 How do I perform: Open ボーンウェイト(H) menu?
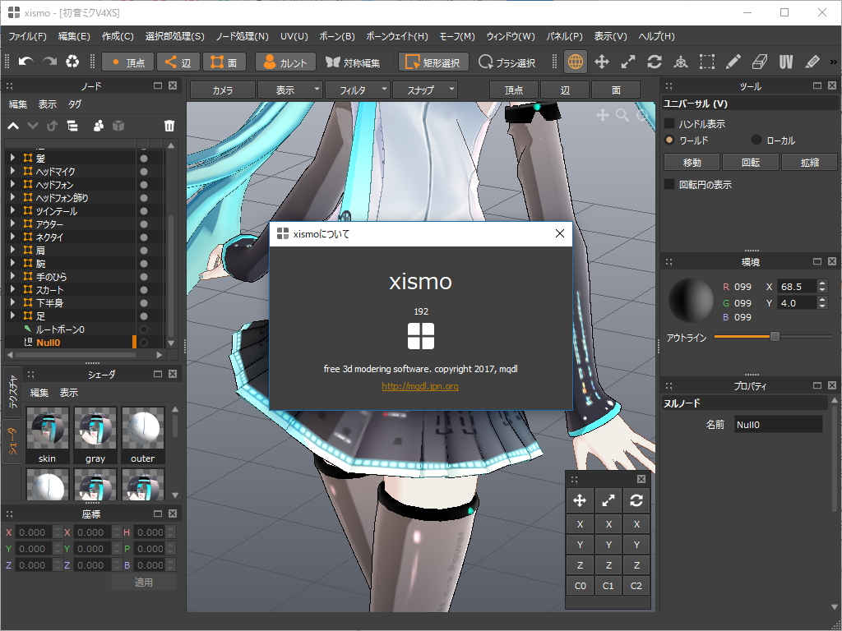(397, 36)
